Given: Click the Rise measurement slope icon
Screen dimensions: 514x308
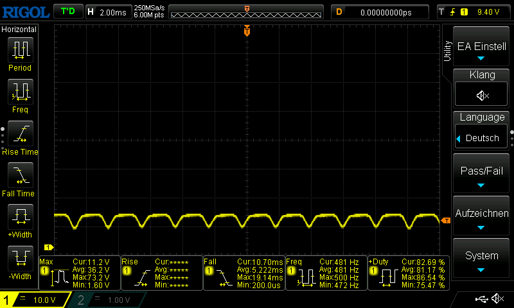Looking at the screenshot, I should 142,278.
